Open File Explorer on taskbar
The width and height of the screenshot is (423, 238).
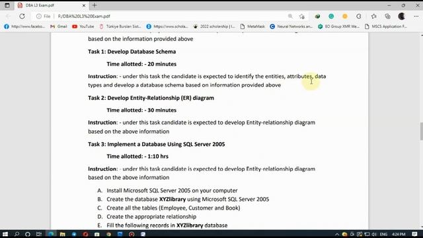point(63,234)
